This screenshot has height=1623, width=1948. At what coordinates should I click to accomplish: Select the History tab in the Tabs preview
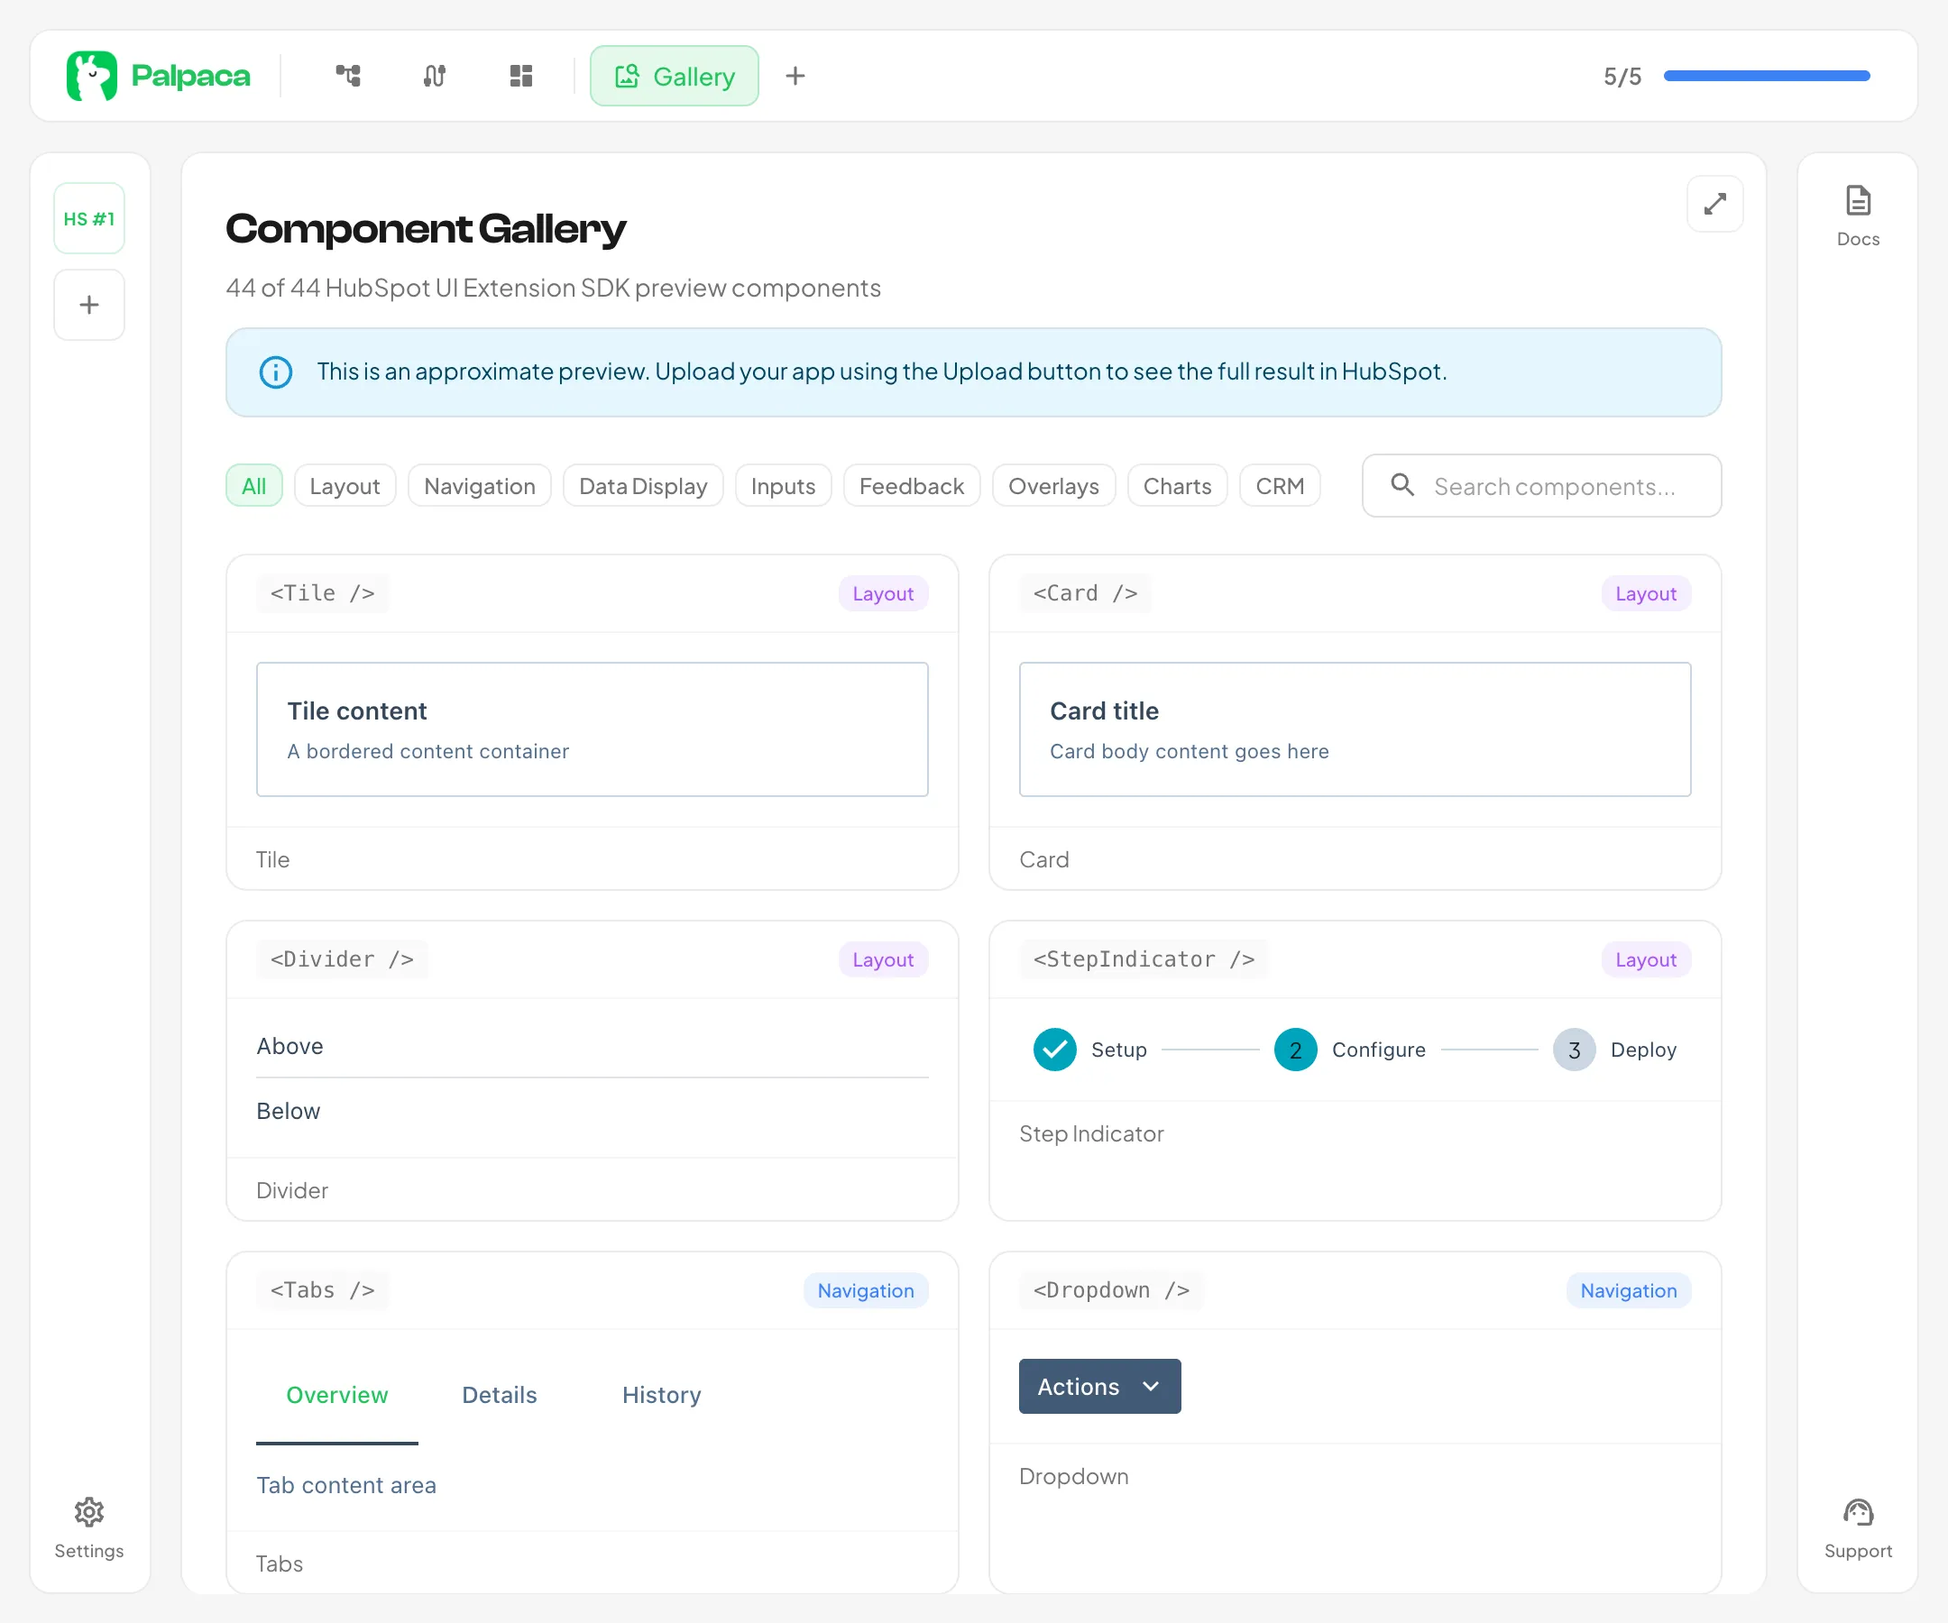[660, 1394]
